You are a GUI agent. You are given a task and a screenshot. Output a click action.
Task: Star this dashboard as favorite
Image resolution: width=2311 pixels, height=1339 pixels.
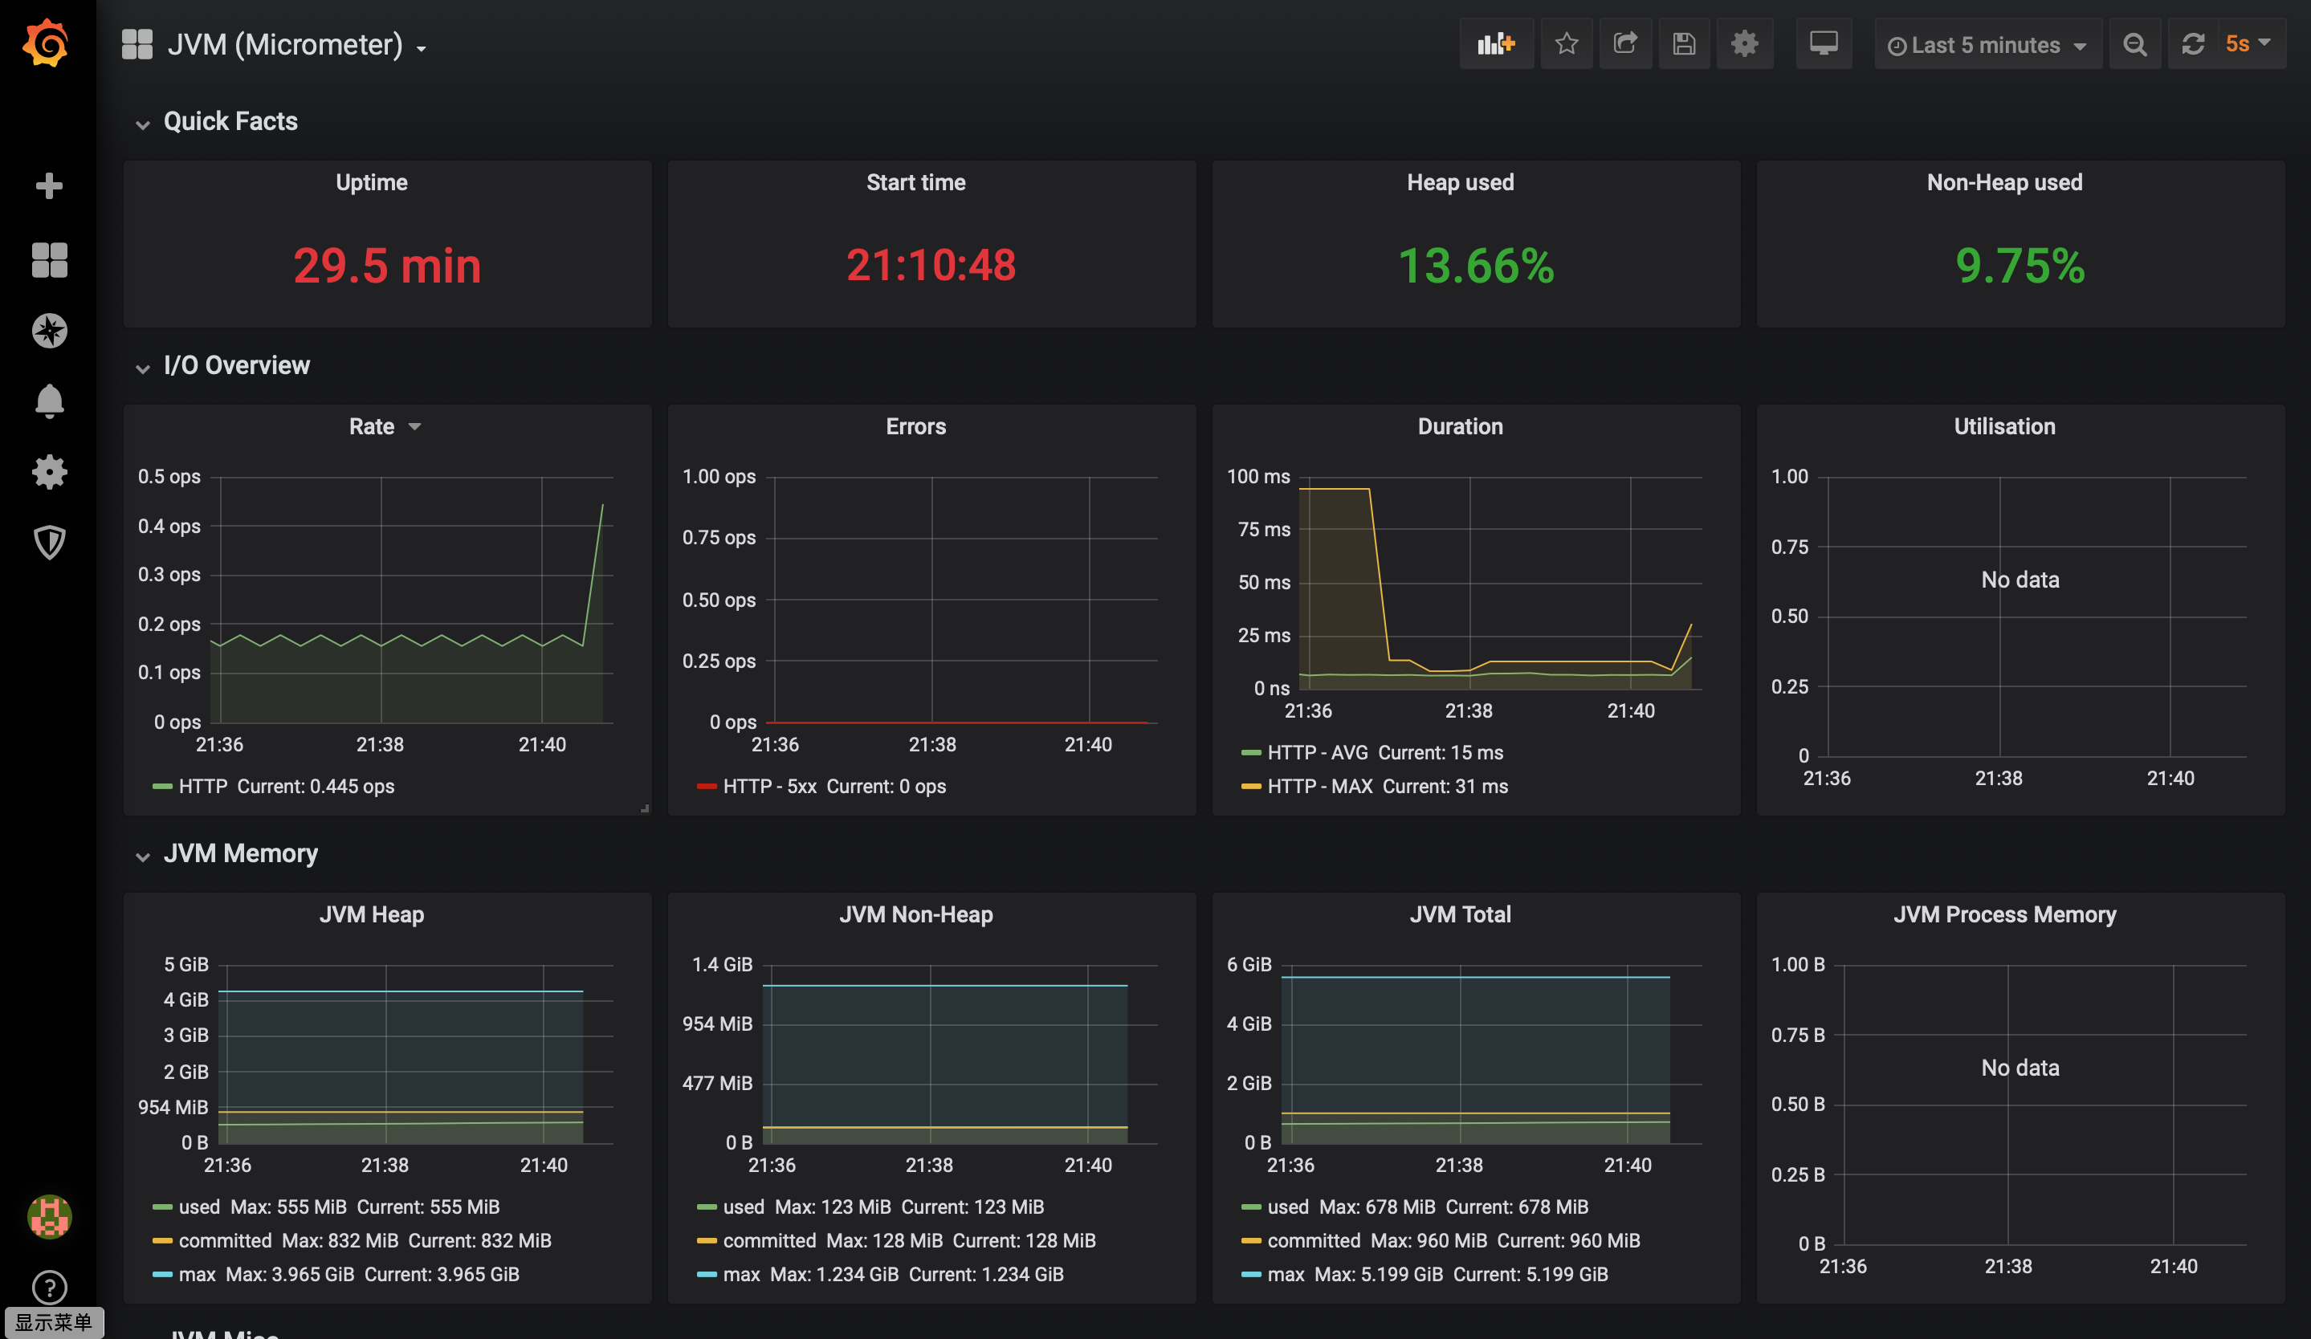click(x=1567, y=44)
